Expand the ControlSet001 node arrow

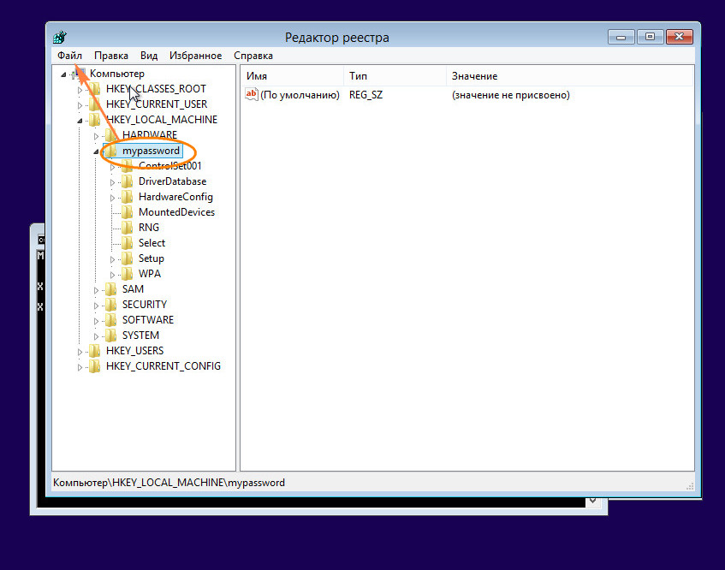click(112, 168)
